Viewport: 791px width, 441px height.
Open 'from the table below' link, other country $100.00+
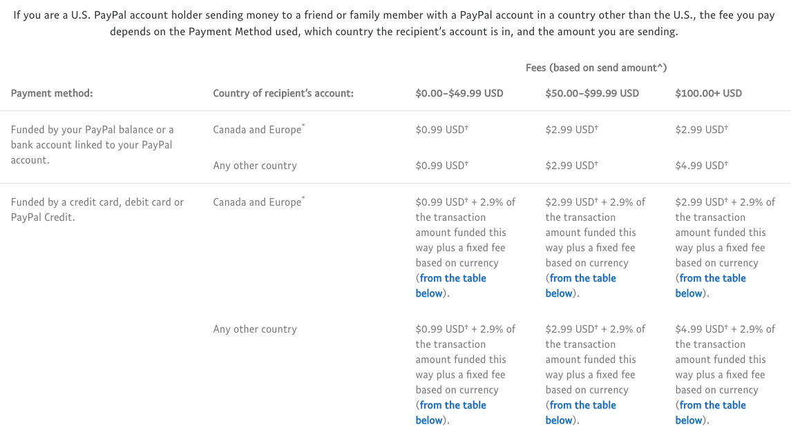(x=711, y=413)
